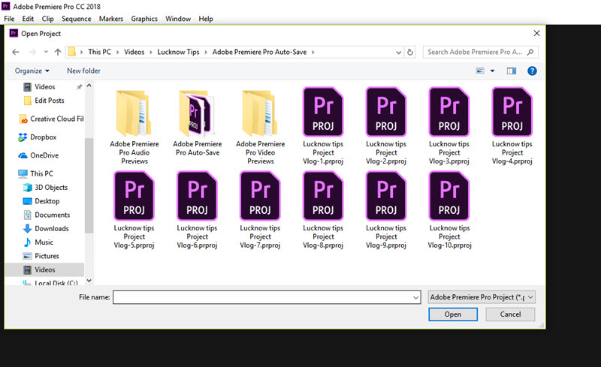This screenshot has height=367, width=601.
Task: Open Creative Cloud Files in sidebar
Action: point(51,119)
